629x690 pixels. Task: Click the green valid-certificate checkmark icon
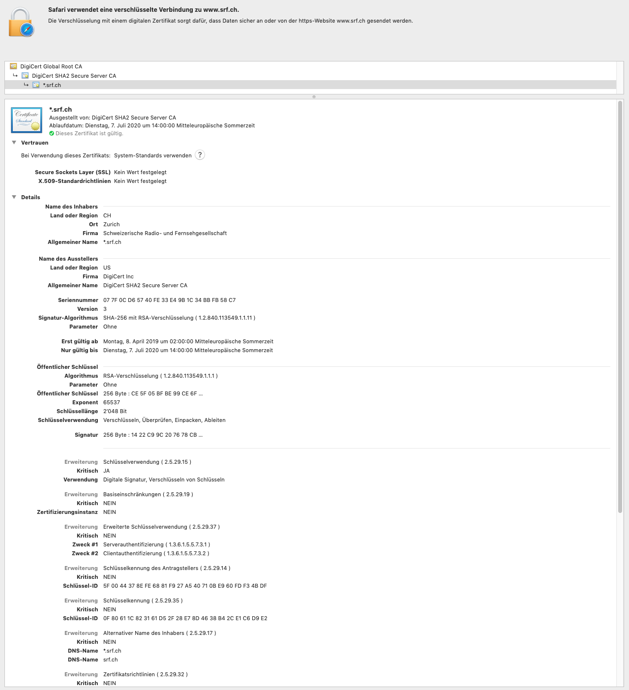[x=52, y=133]
